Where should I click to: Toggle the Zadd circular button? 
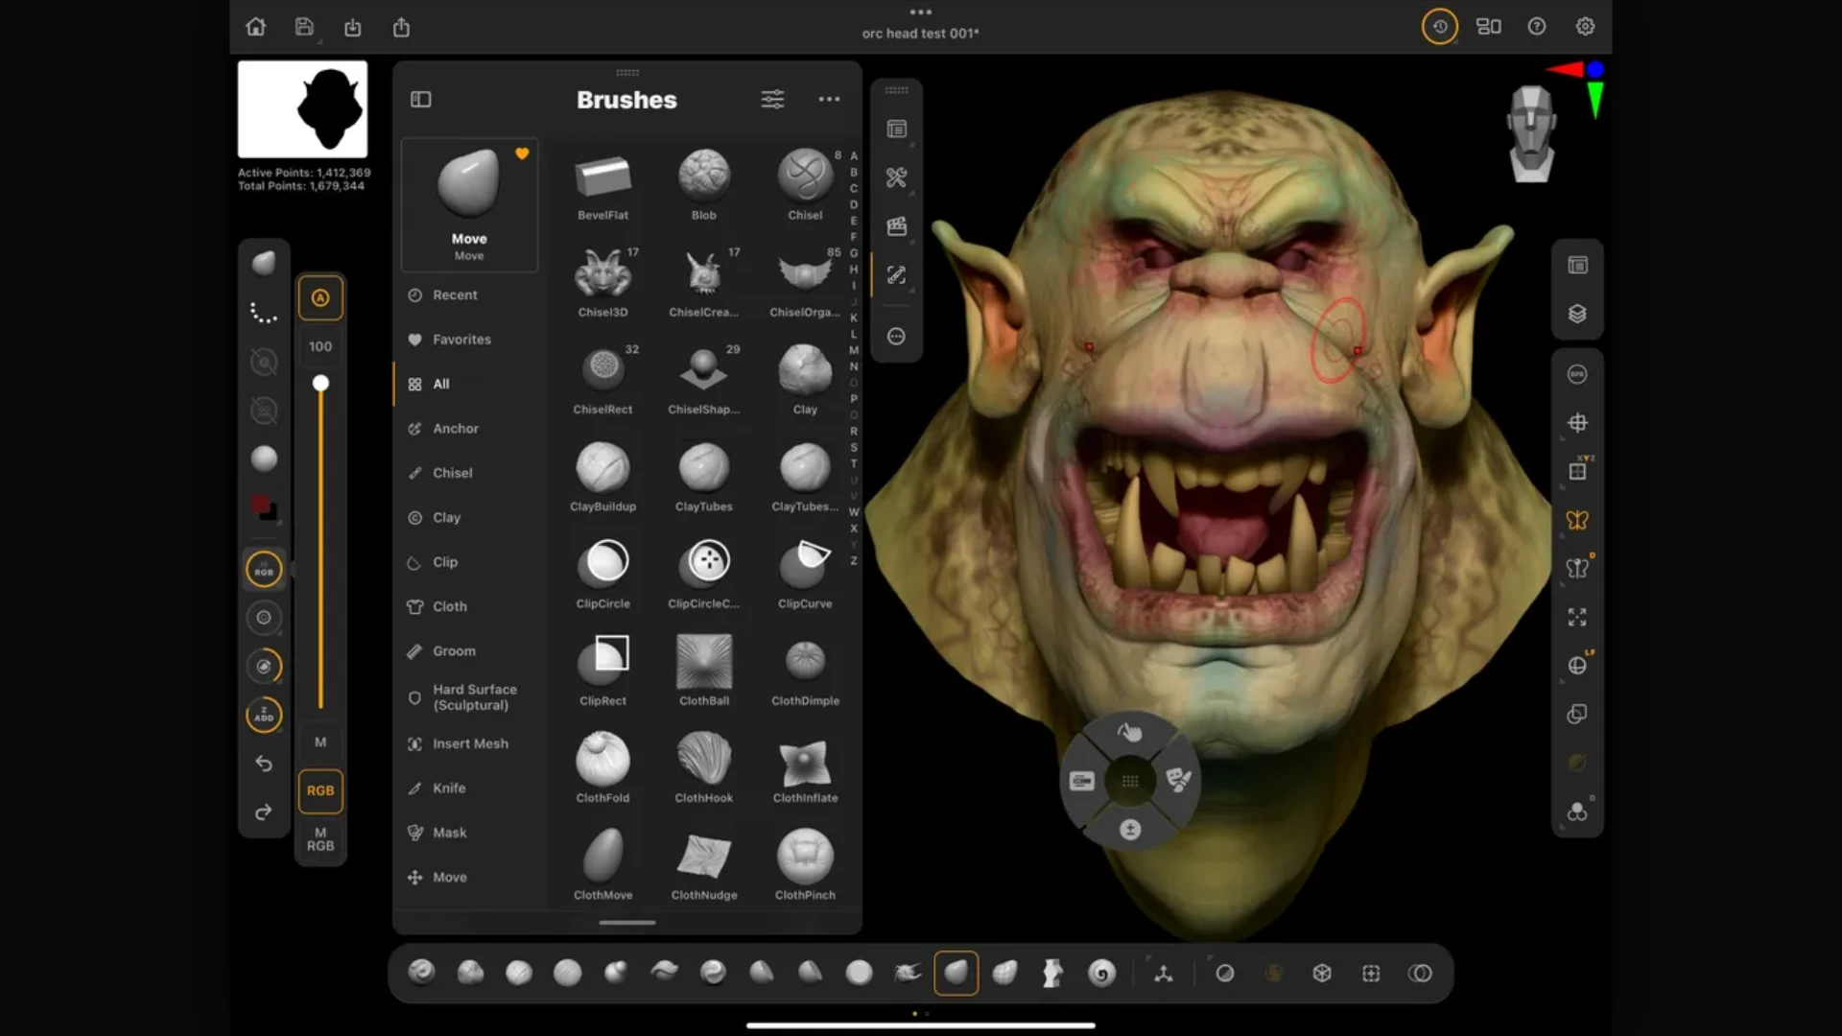point(264,715)
